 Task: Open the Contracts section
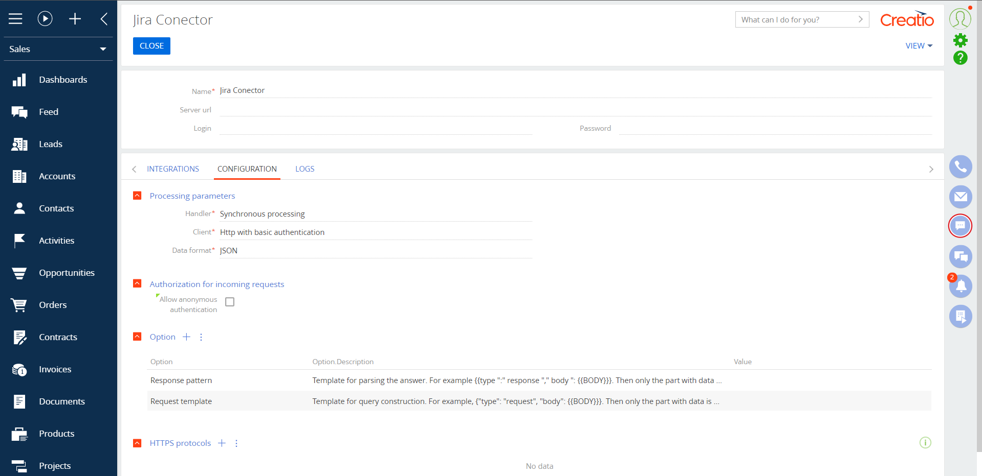pos(58,337)
